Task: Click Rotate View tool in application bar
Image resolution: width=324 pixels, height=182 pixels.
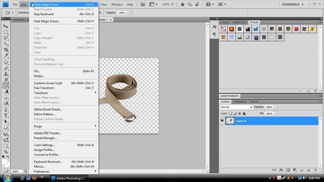Action: click(197, 5)
